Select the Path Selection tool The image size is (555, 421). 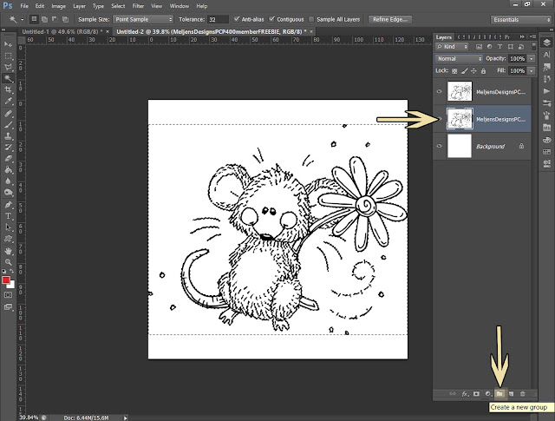[x=8, y=227]
